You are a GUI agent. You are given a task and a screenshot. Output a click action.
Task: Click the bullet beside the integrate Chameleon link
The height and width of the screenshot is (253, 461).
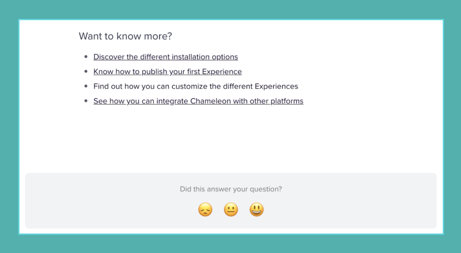86,101
